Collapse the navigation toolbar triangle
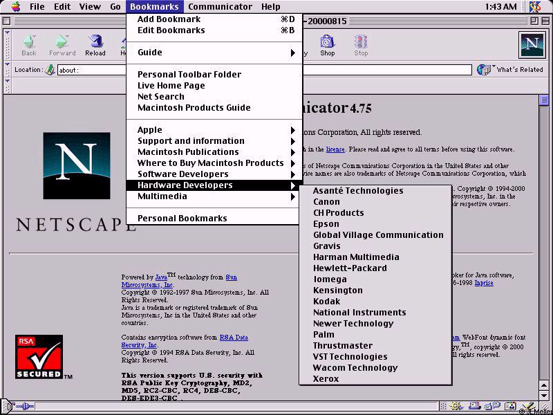Image resolution: width=553 pixels, height=415 pixels. point(7,33)
